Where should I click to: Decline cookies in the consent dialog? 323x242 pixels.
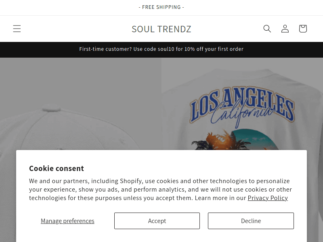pyautogui.click(x=251, y=221)
